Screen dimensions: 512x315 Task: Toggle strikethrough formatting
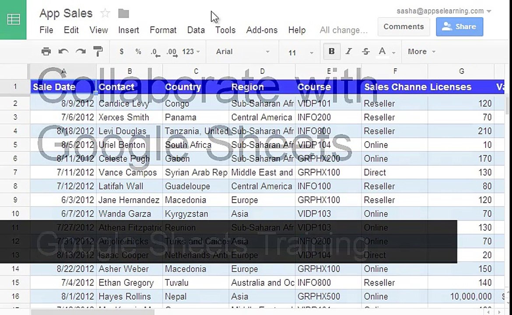366,52
